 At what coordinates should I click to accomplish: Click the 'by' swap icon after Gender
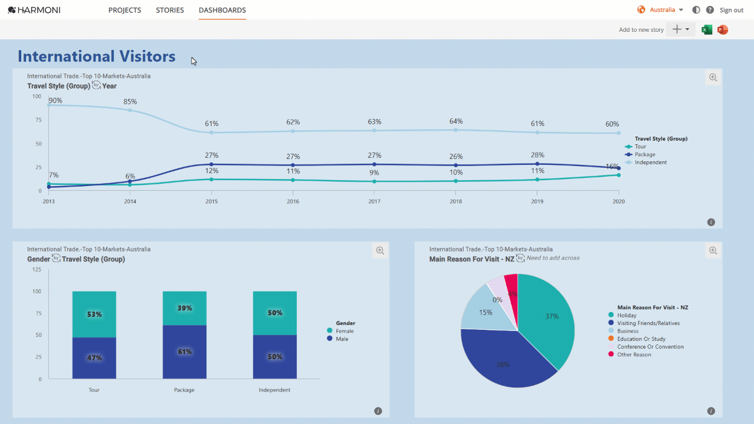point(56,259)
